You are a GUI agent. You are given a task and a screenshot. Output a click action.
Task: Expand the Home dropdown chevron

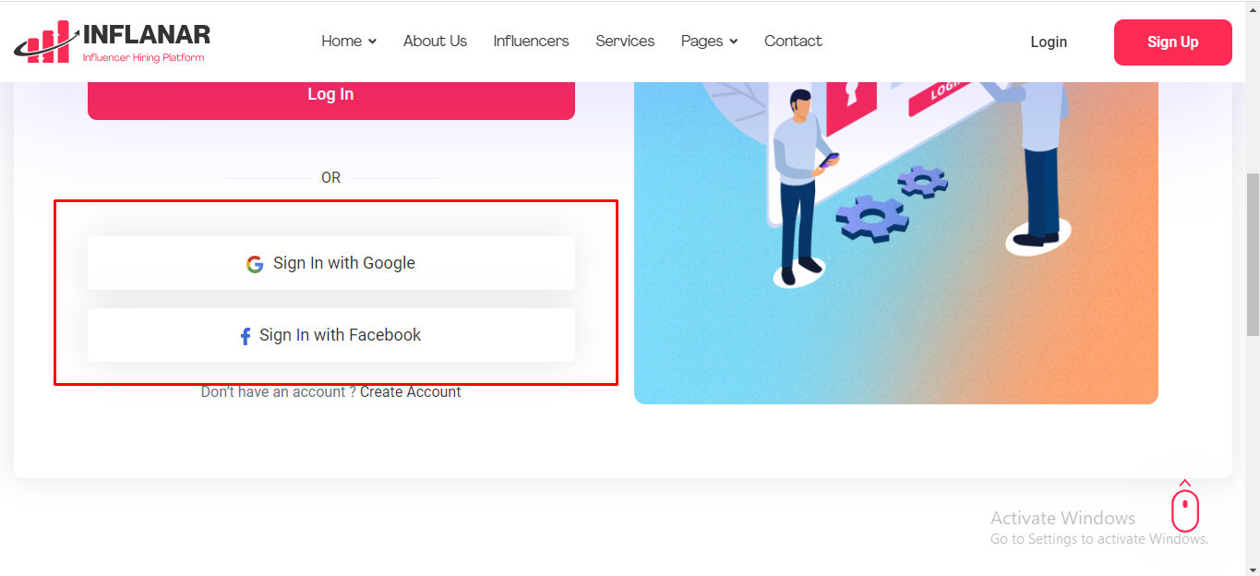tap(372, 42)
